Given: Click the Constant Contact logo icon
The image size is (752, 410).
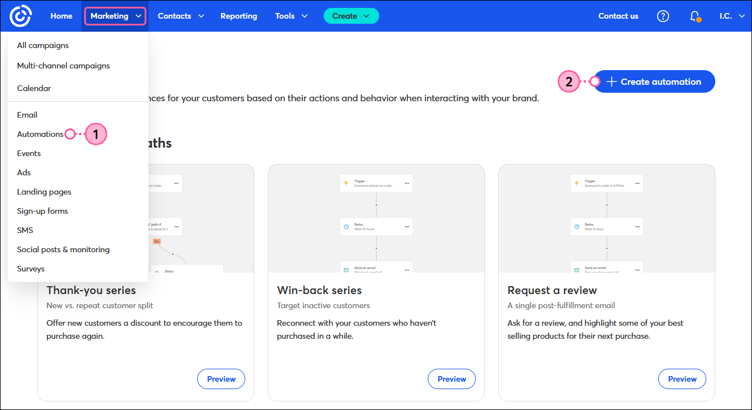Looking at the screenshot, I should [x=20, y=16].
